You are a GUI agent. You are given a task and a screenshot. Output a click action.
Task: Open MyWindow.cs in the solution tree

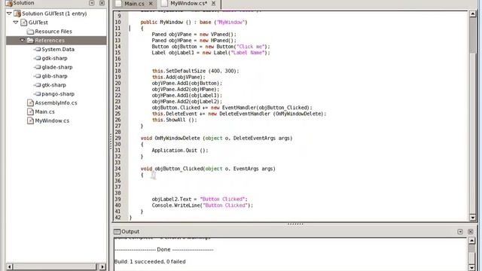tap(52, 120)
